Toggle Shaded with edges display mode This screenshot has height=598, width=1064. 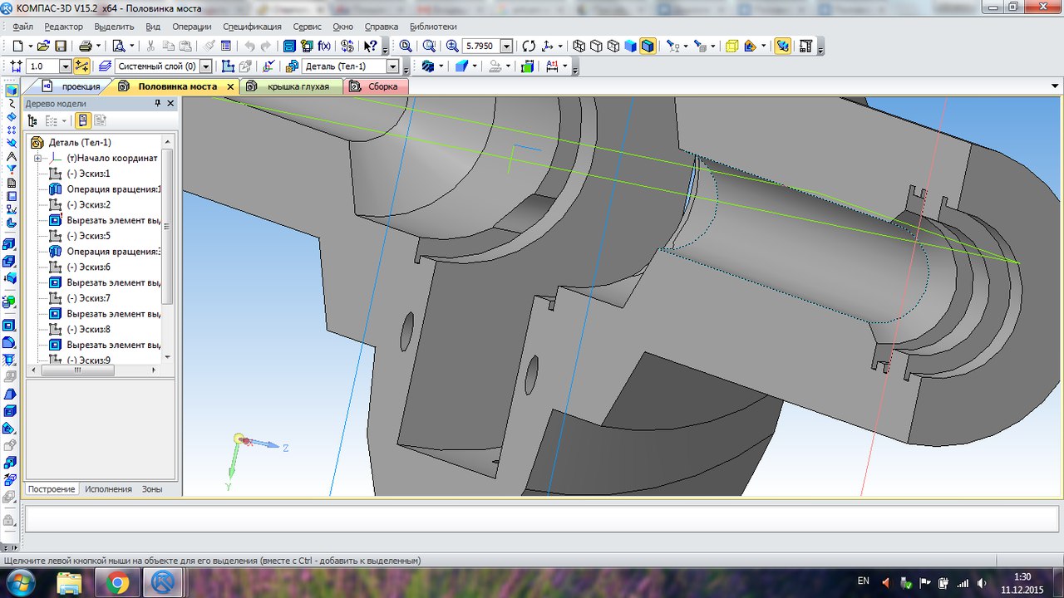tap(648, 47)
